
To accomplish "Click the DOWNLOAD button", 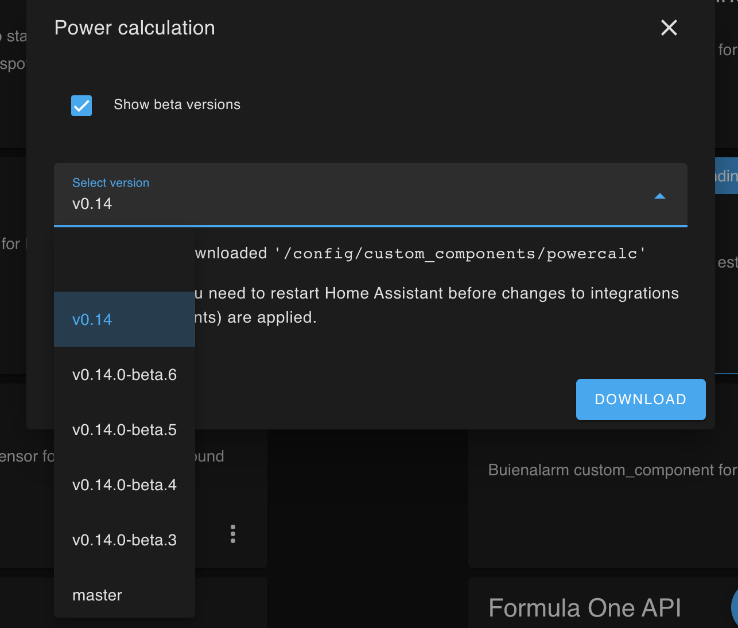I will (640, 399).
